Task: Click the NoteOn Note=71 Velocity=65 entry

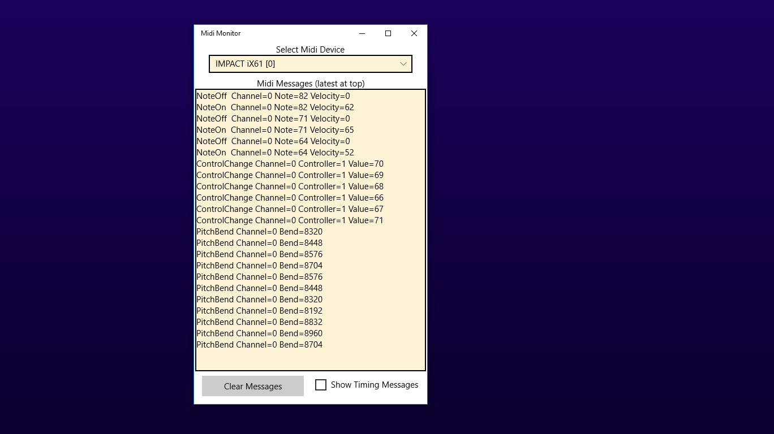Action: pyautogui.click(x=275, y=129)
